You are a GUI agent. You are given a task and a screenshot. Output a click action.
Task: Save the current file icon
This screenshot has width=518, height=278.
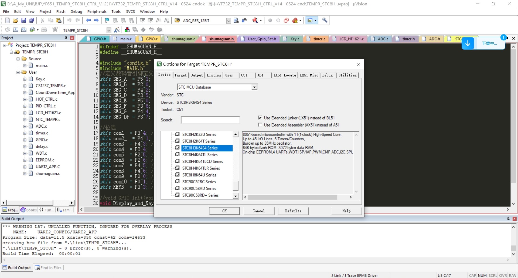tap(24, 21)
